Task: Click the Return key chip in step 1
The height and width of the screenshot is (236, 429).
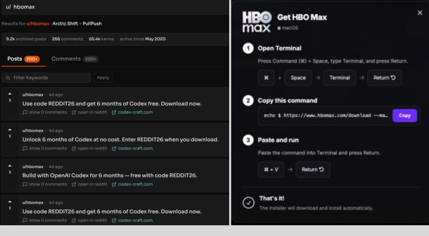Action: [x=385, y=78]
